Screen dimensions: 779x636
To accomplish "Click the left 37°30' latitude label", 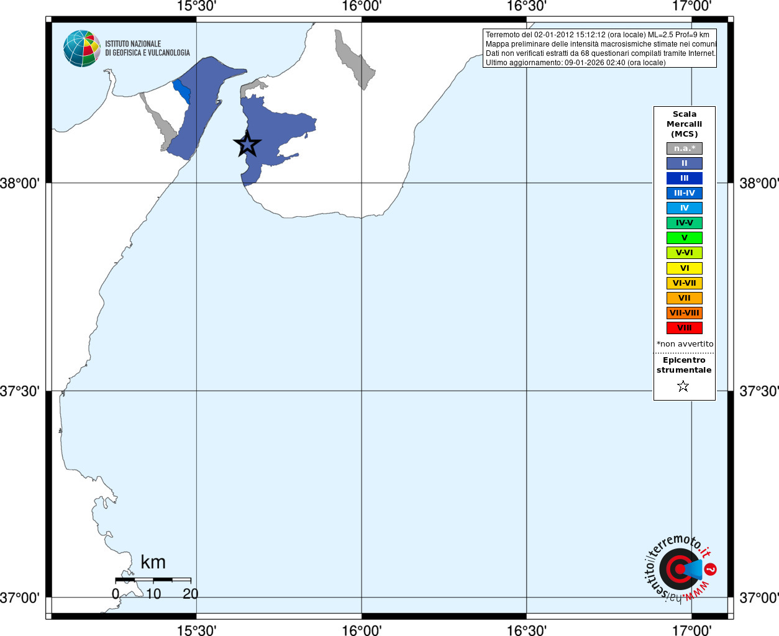I will tap(20, 391).
